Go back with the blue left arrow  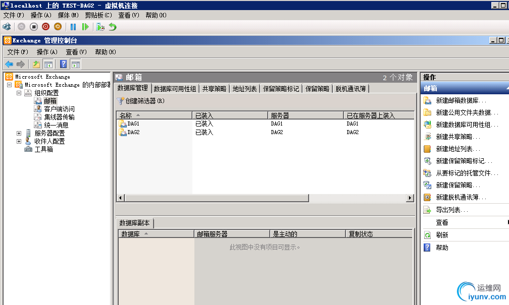[9, 64]
